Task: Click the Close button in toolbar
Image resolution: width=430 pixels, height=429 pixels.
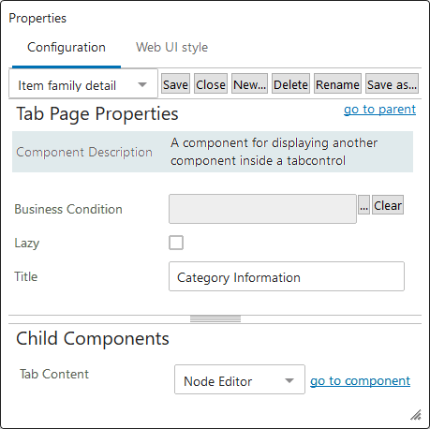Action: click(x=211, y=83)
